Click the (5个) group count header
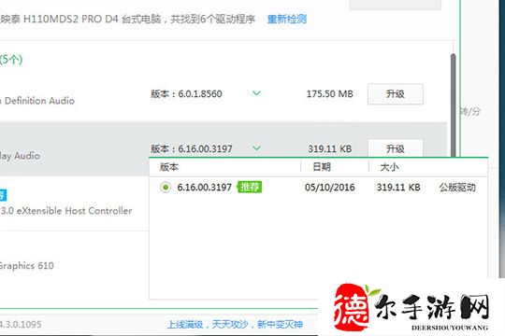The height and width of the screenshot is (336, 505). [11, 60]
